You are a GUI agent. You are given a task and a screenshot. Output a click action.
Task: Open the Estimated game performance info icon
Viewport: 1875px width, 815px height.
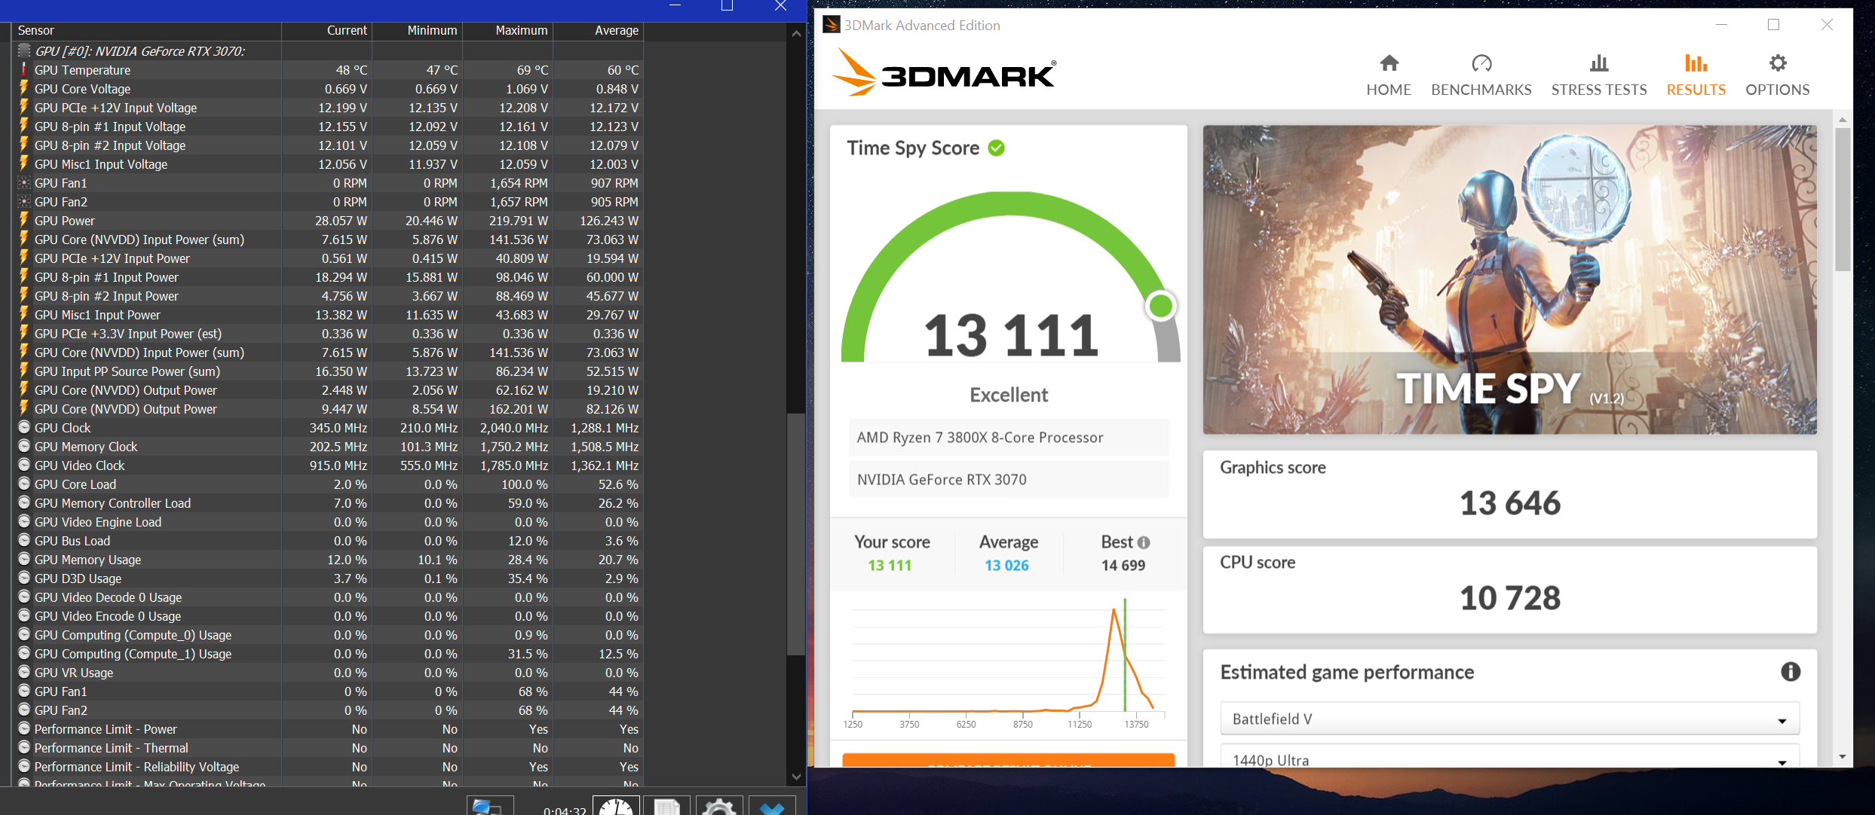(1791, 671)
